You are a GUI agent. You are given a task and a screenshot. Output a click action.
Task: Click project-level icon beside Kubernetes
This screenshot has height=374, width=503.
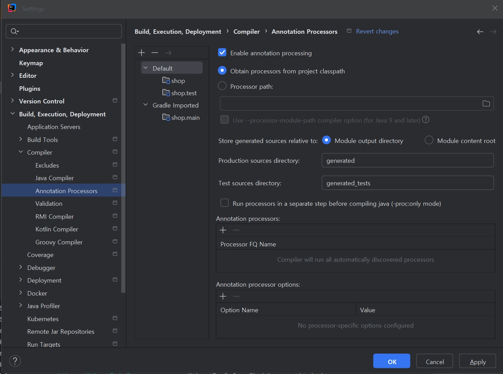coord(115,318)
